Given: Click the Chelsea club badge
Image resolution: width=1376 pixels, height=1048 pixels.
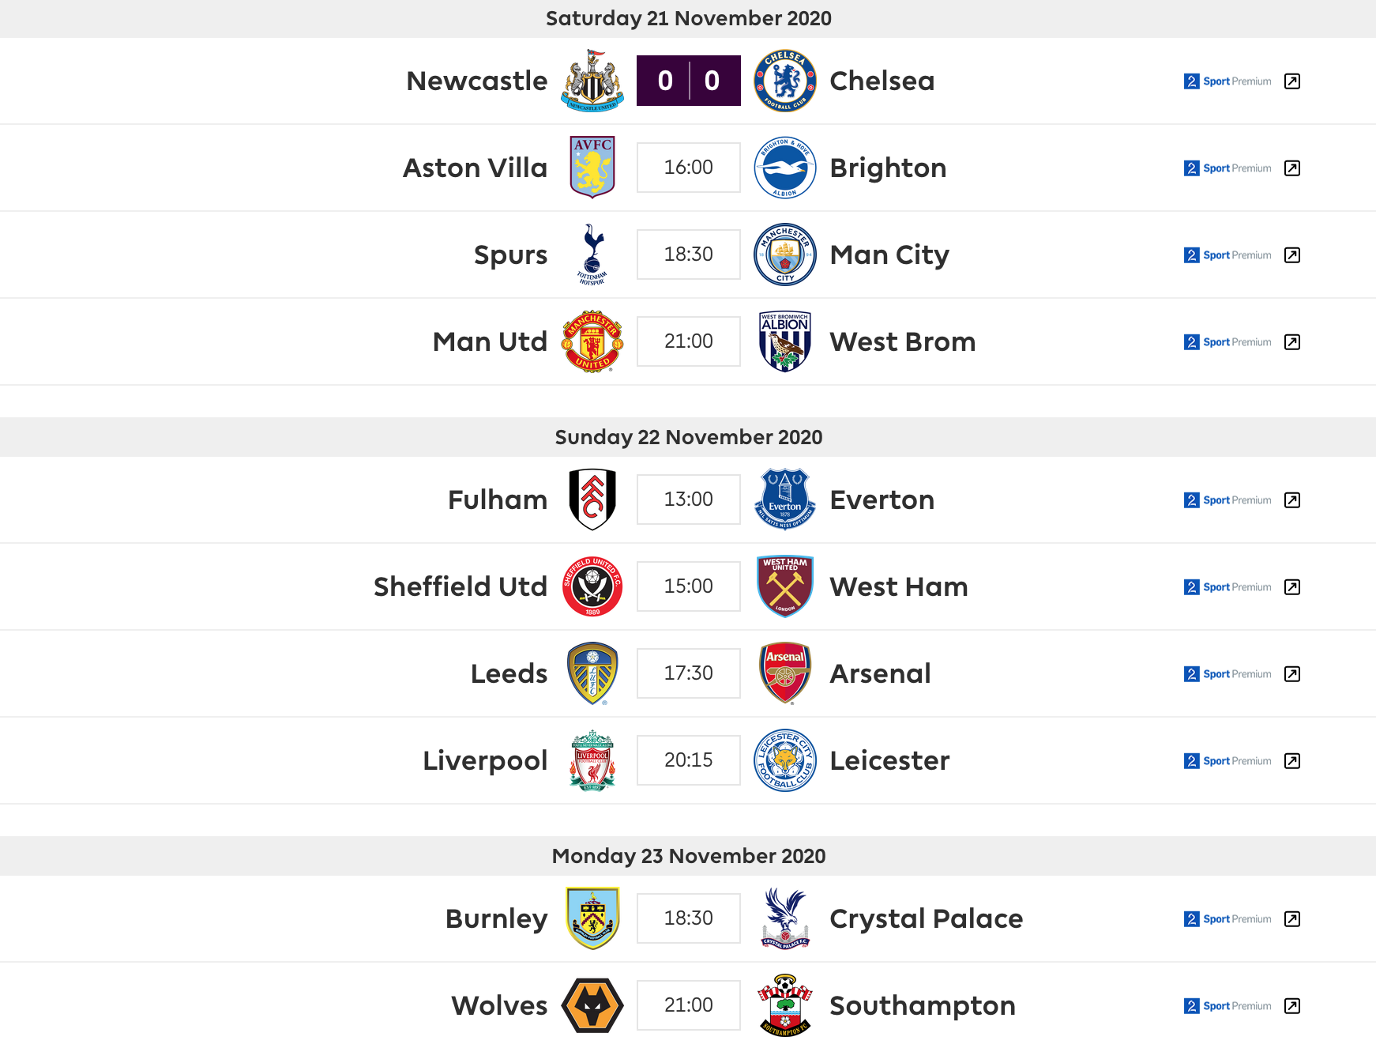Looking at the screenshot, I should (785, 81).
